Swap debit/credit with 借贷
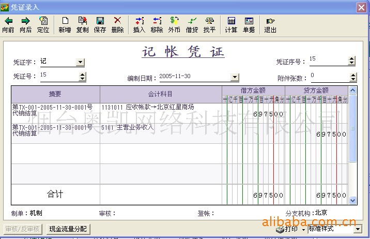This screenshot has height=239, width=370. (192, 25)
